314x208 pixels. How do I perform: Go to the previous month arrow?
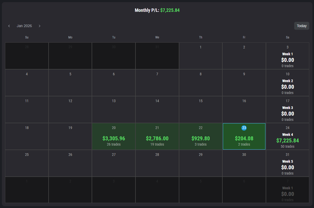pos(9,26)
